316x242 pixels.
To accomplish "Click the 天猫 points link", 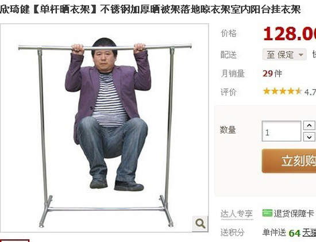I will coord(309,233).
